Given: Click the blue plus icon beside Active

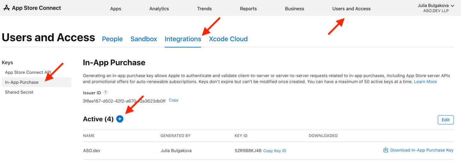Looking at the screenshot, I should pyautogui.click(x=120, y=119).
